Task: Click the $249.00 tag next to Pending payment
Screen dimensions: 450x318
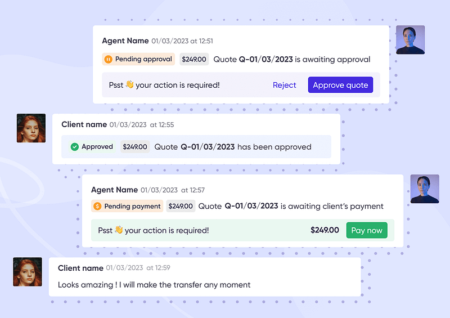Action: coord(181,207)
